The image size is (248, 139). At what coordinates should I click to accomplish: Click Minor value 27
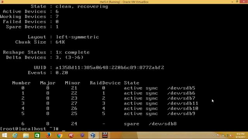click(74, 103)
